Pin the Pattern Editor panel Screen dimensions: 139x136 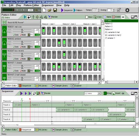(x=123, y=17)
